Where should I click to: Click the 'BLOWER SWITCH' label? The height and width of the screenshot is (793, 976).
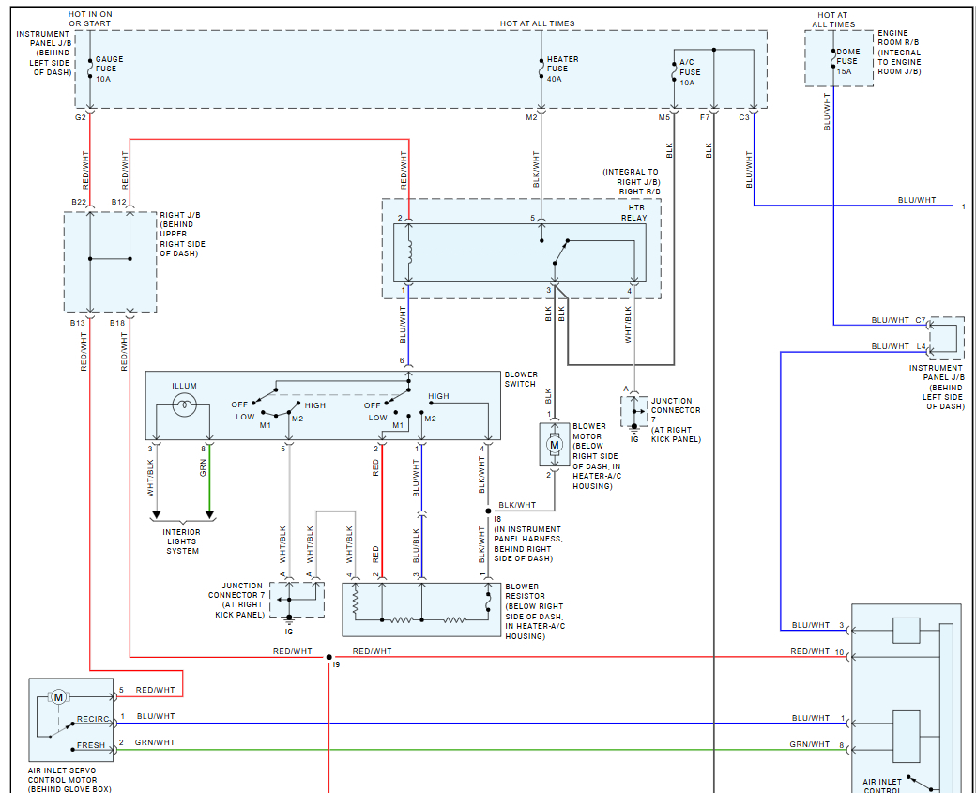coord(521,379)
